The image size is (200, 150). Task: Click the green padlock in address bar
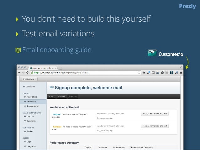[x=32, y=73]
